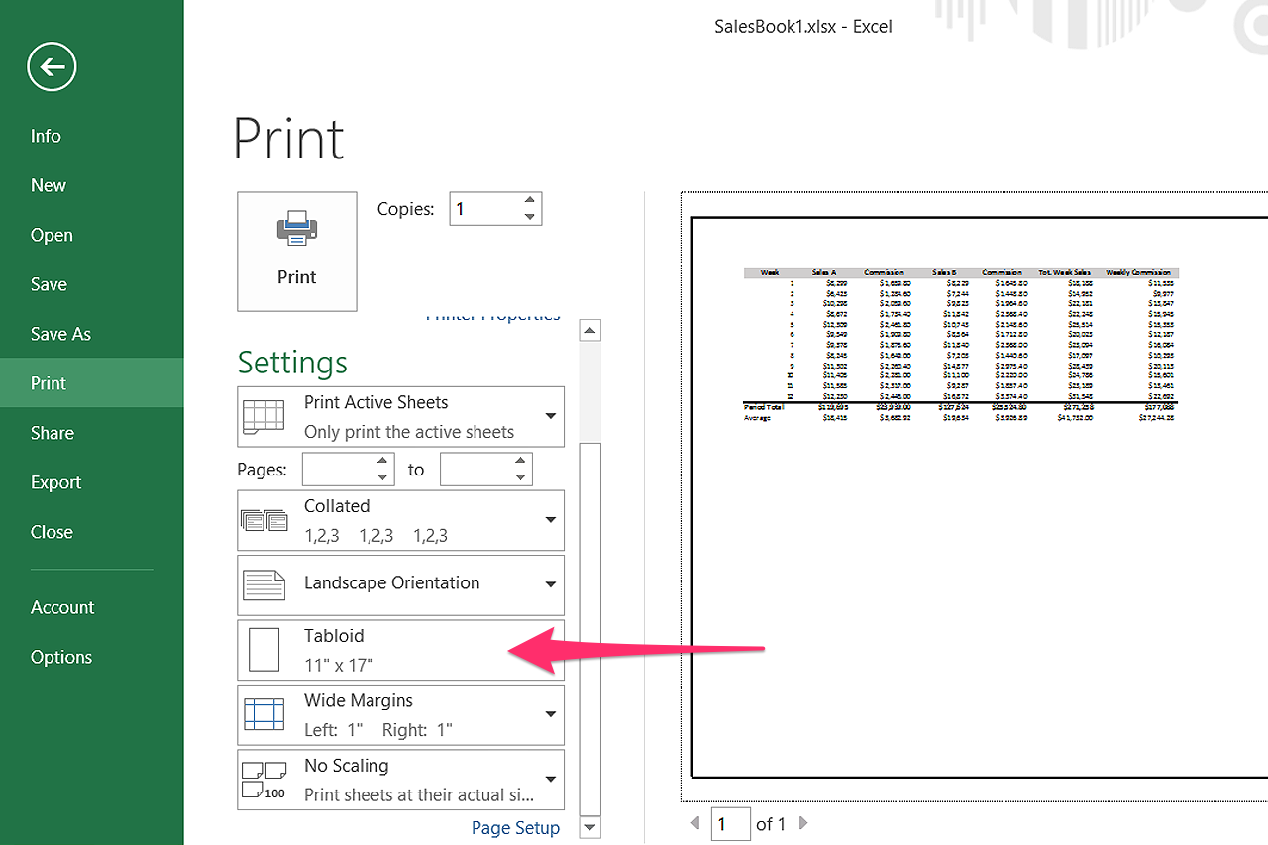Click the next page navigation arrow
This screenshot has width=1268, height=845.
point(802,823)
